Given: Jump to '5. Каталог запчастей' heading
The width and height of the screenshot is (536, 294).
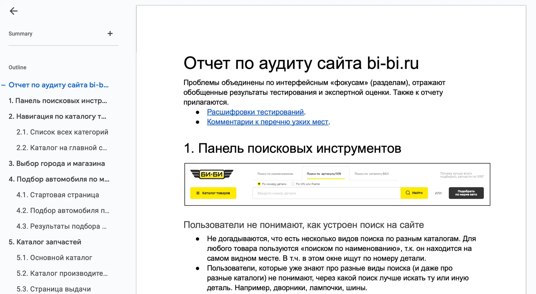Looking at the screenshot, I should pos(45,242).
